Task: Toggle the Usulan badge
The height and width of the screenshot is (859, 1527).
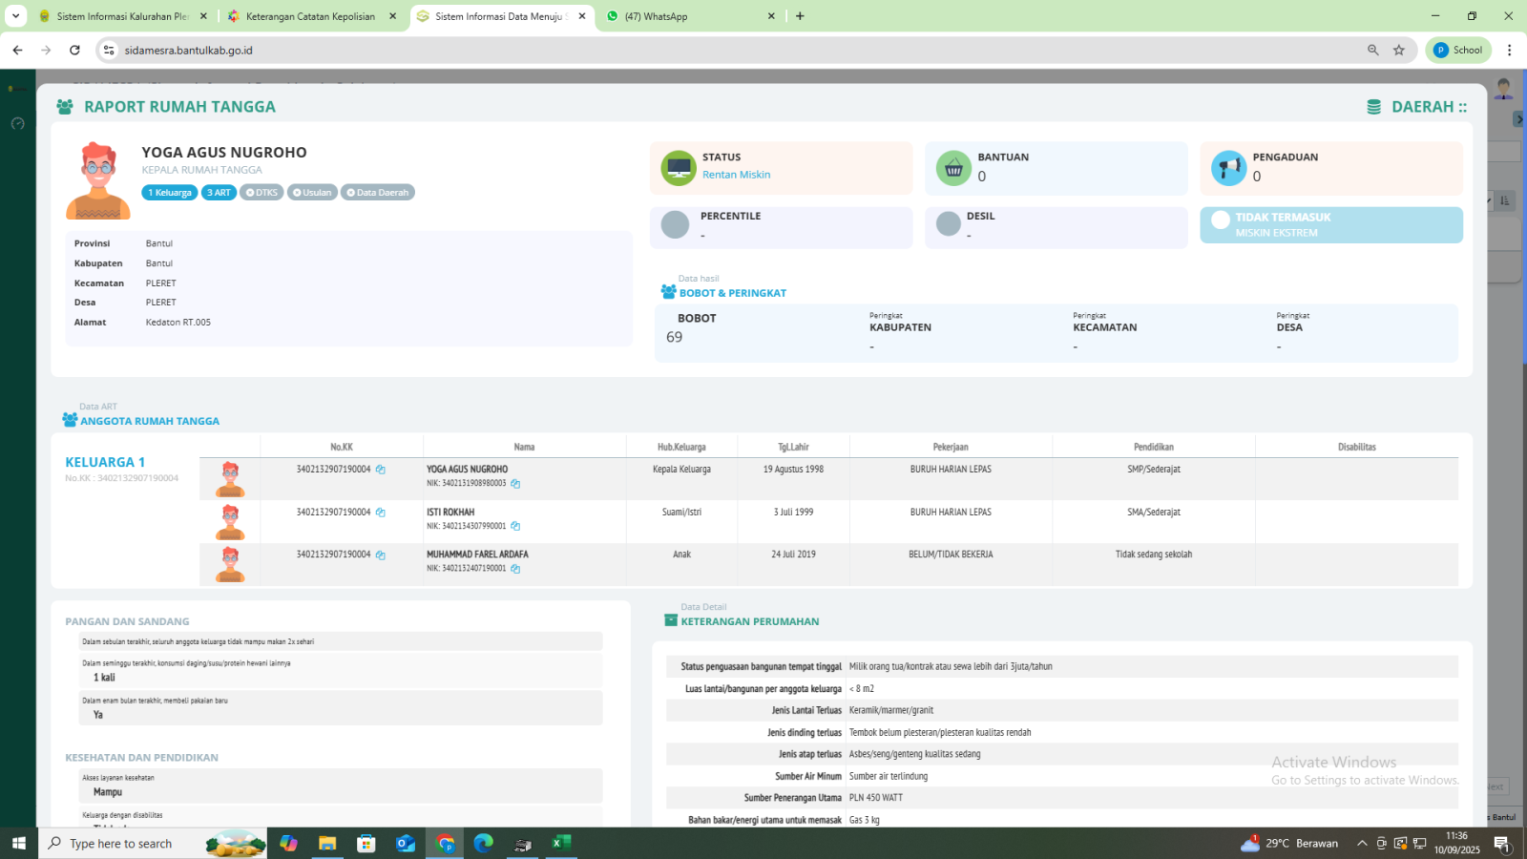Action: tap(312, 193)
